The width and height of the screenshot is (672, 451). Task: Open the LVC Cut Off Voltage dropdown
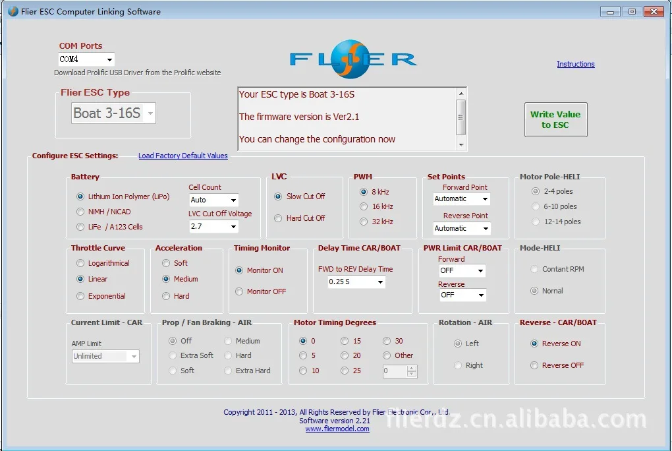(213, 226)
